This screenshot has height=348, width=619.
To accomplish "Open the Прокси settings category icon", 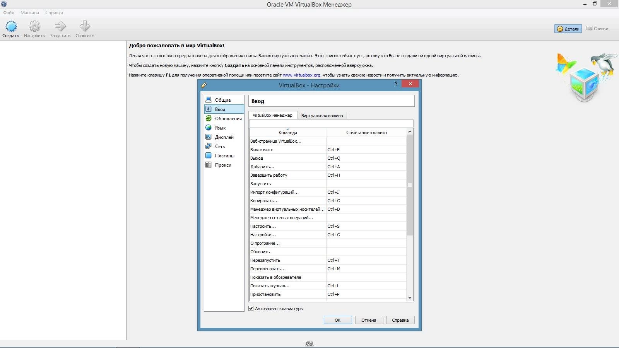I will [209, 165].
